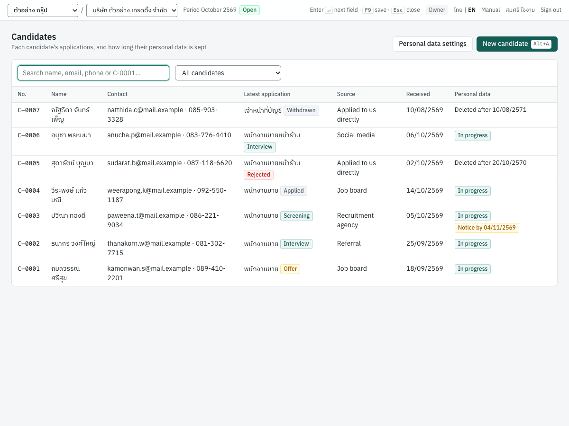Image resolution: width=569 pixels, height=426 pixels.
Task: Click the New candidate button
Action: [517, 44]
